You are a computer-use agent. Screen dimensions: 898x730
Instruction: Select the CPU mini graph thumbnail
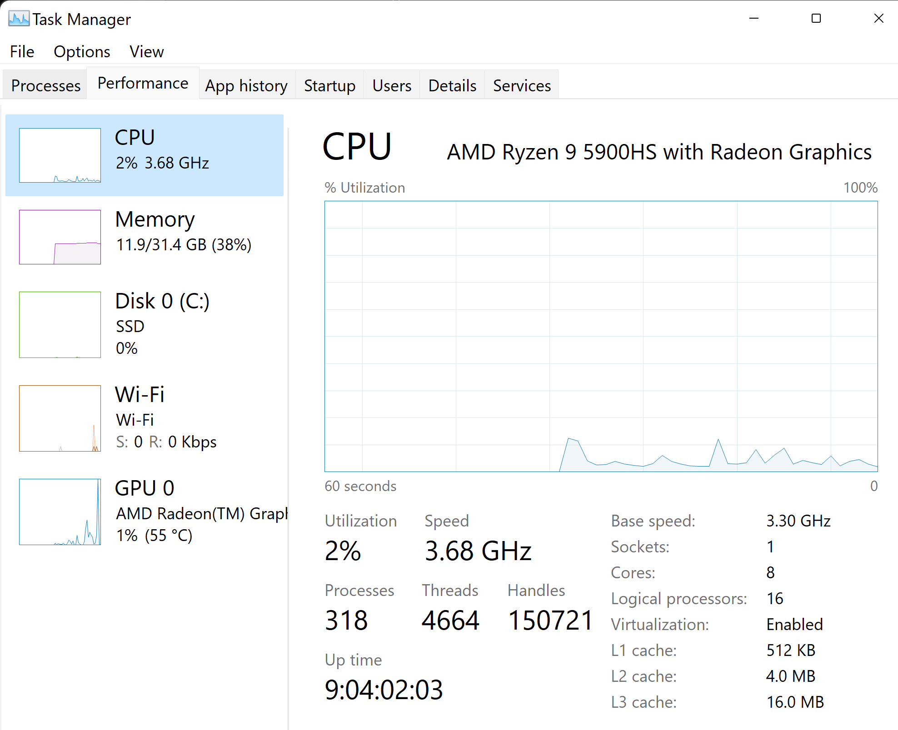tap(60, 155)
